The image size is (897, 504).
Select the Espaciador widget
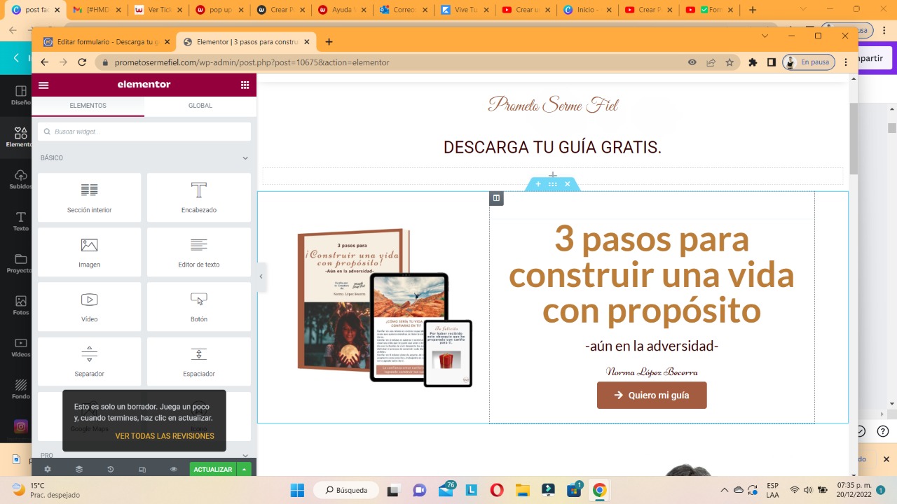click(x=199, y=361)
